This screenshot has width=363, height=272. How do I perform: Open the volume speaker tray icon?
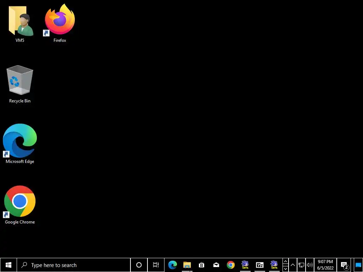[309, 265]
